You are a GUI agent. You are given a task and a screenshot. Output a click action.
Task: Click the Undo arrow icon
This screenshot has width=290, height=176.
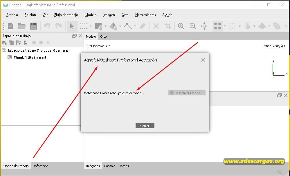pos(47,26)
